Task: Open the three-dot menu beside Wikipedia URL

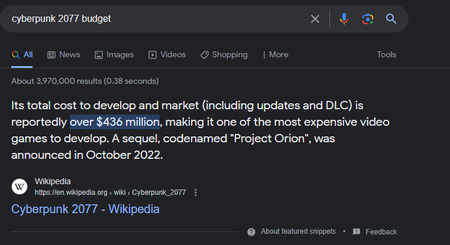Action: (196, 192)
